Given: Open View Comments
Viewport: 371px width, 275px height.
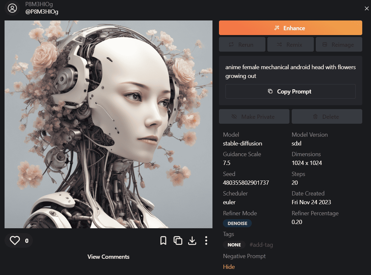Looking at the screenshot, I should click(x=109, y=257).
